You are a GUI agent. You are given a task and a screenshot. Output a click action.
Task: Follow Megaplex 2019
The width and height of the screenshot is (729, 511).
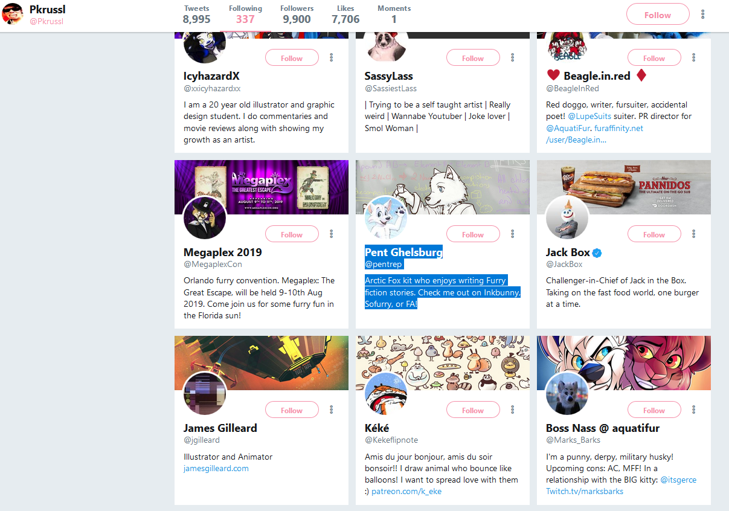(292, 234)
